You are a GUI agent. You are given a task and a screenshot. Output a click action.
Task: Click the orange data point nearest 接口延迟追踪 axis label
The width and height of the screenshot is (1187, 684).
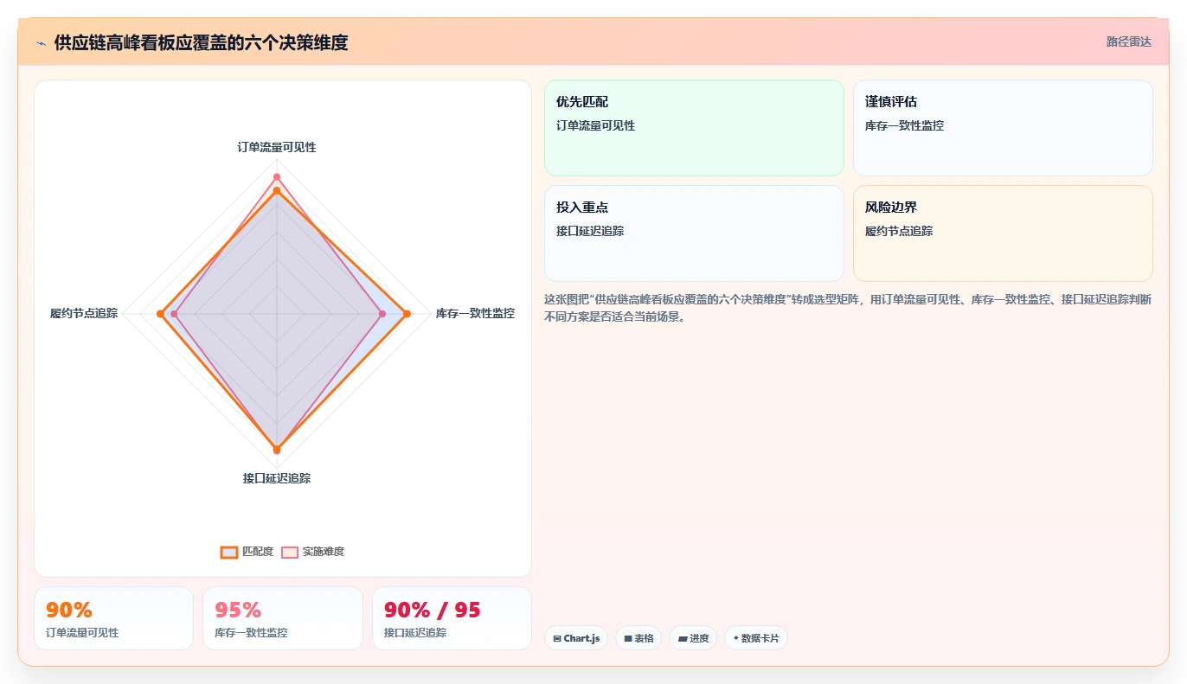click(277, 450)
